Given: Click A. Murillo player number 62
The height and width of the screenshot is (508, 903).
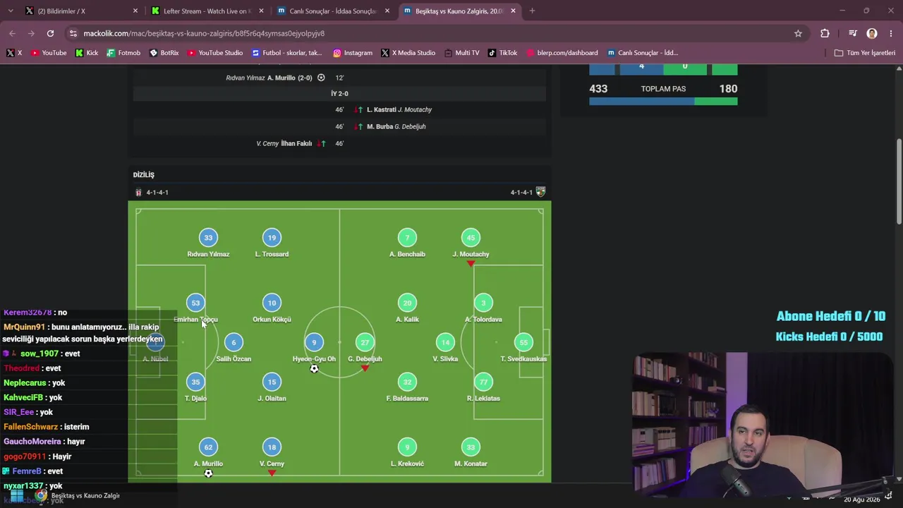Looking at the screenshot, I should pyautogui.click(x=208, y=447).
